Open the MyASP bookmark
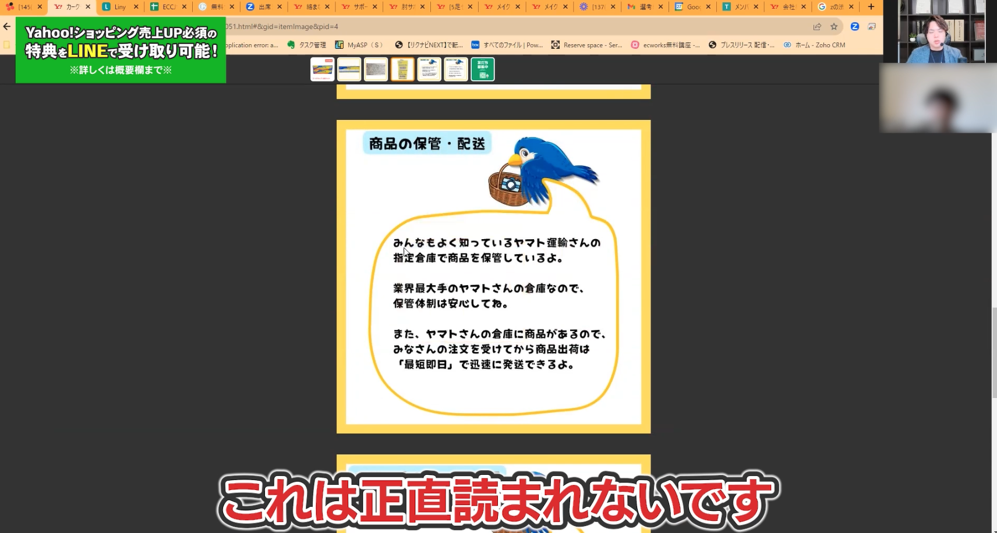This screenshot has width=997, height=533. (358, 44)
